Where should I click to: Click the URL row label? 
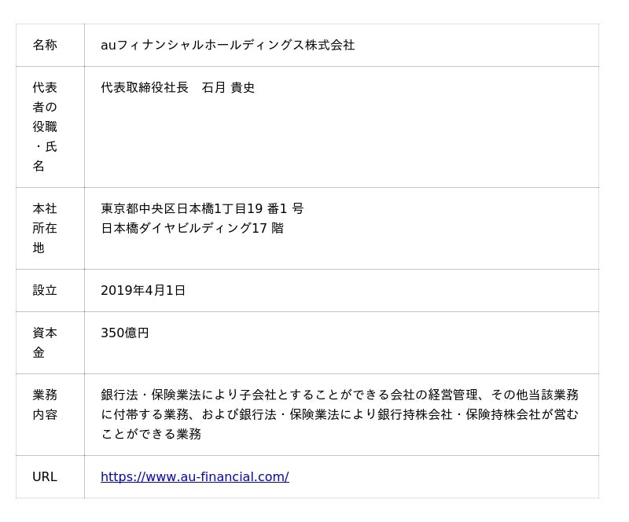pos(45,476)
